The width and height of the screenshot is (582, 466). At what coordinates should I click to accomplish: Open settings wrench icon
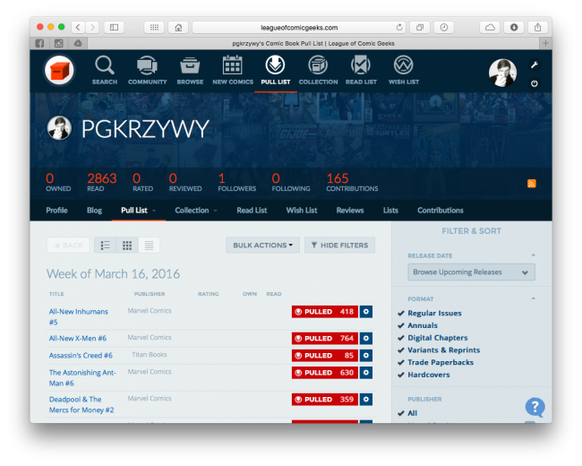[x=535, y=65]
